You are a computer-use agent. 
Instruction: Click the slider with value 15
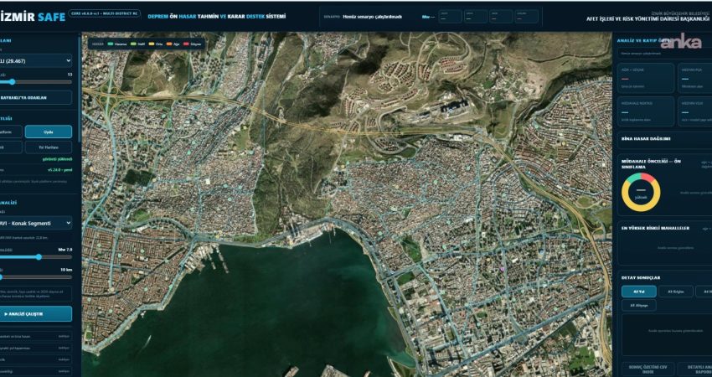(35, 82)
